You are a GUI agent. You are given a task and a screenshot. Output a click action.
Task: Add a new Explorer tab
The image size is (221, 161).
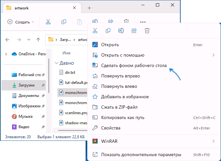(x=89, y=8)
